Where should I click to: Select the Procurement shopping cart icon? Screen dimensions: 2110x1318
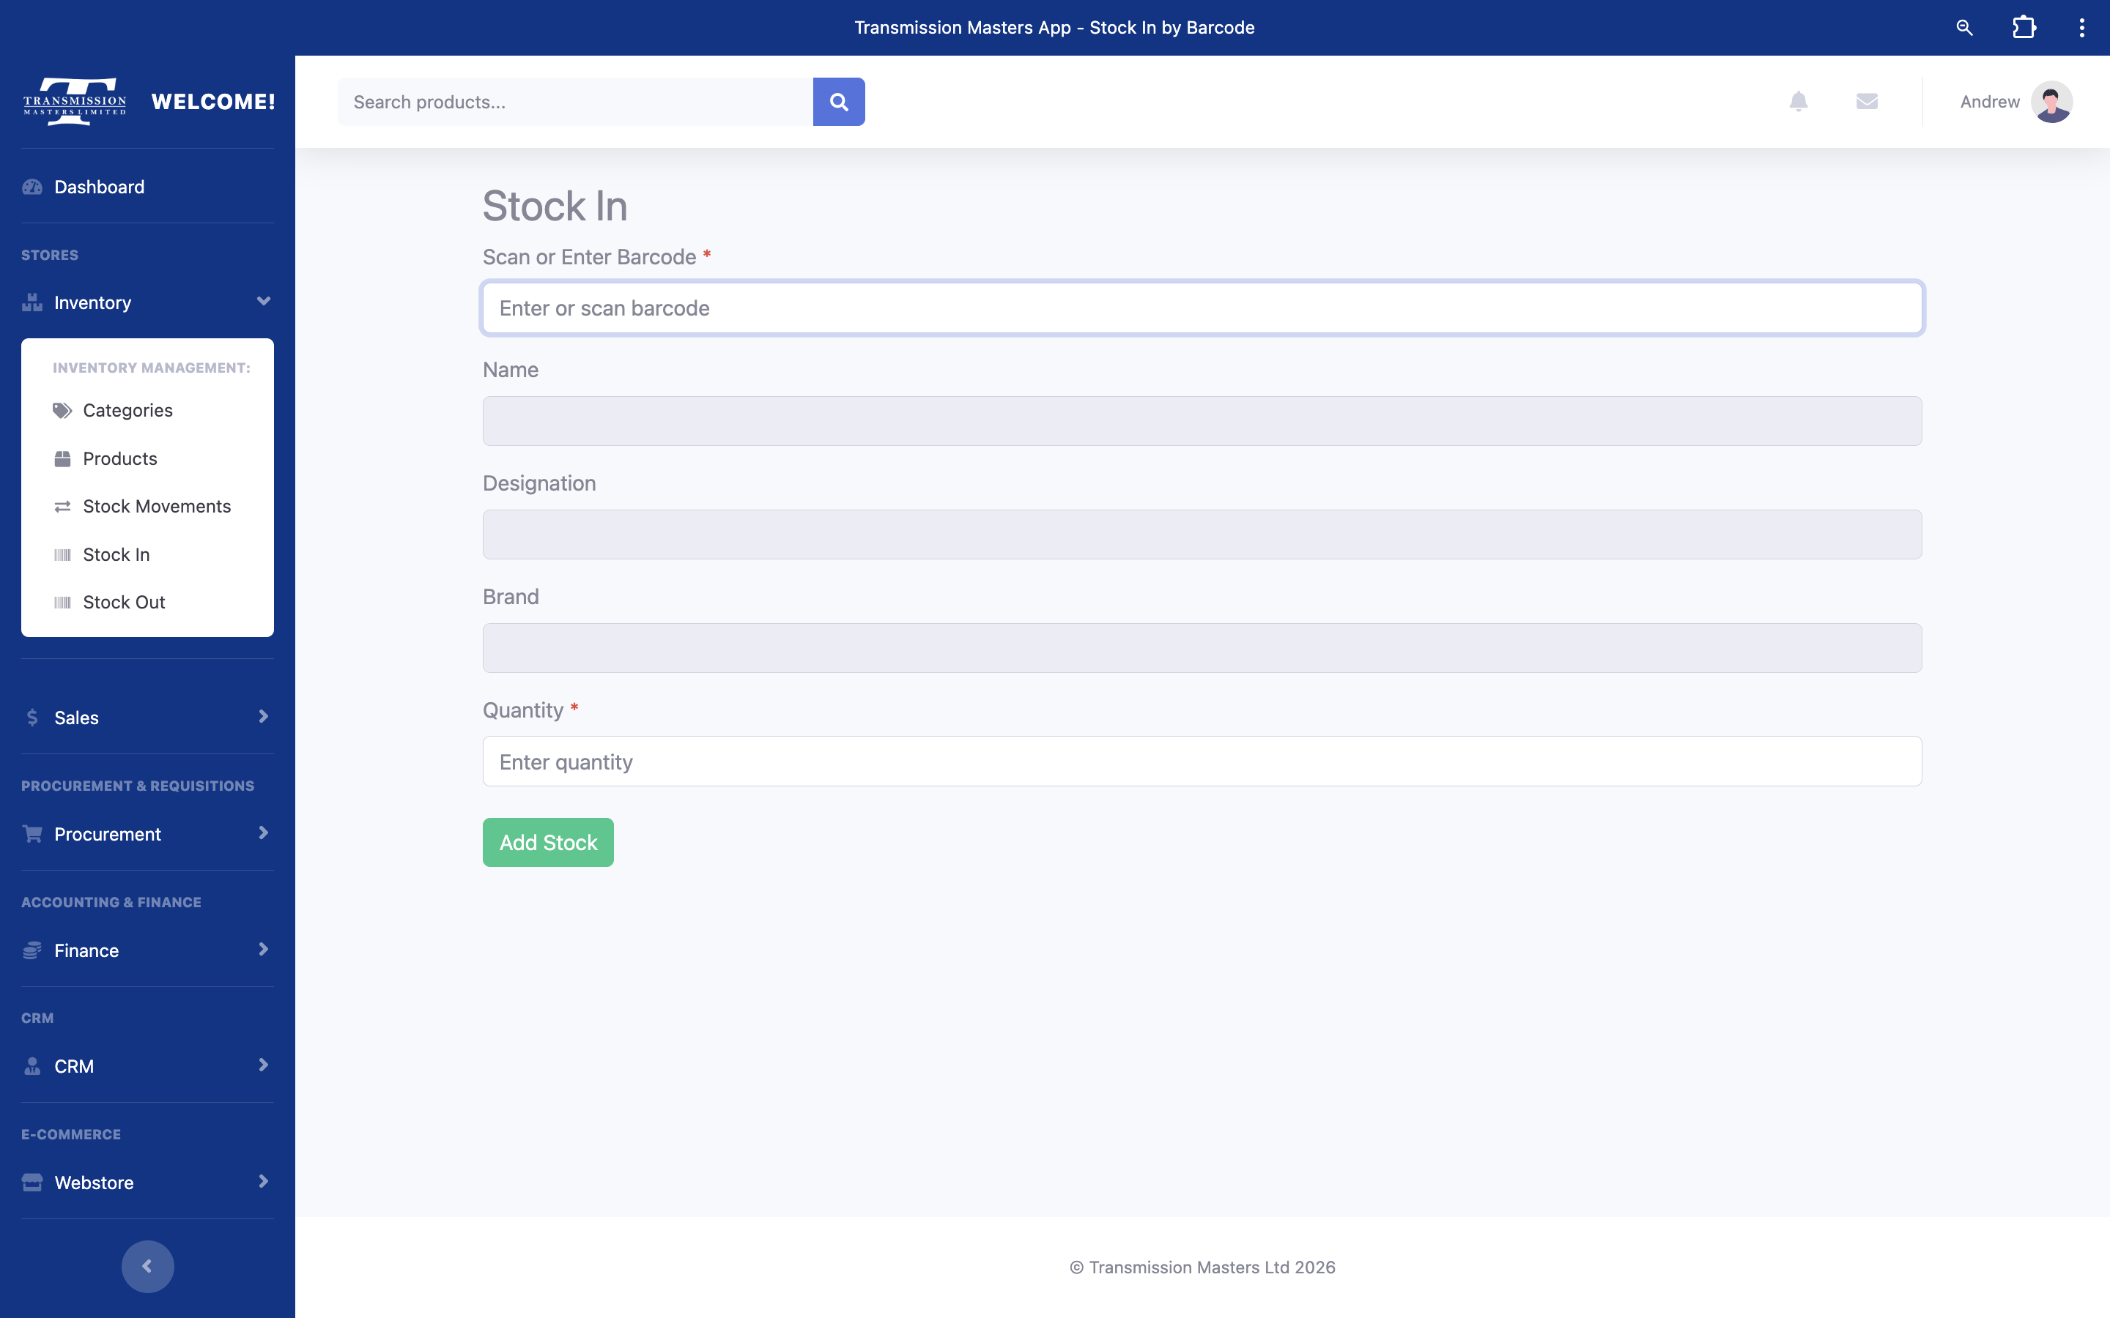click(x=32, y=833)
